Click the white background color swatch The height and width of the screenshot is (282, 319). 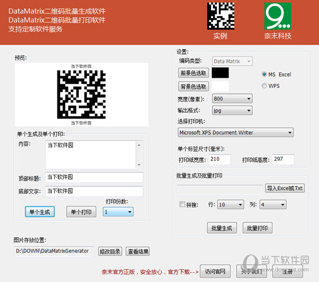click(220, 86)
